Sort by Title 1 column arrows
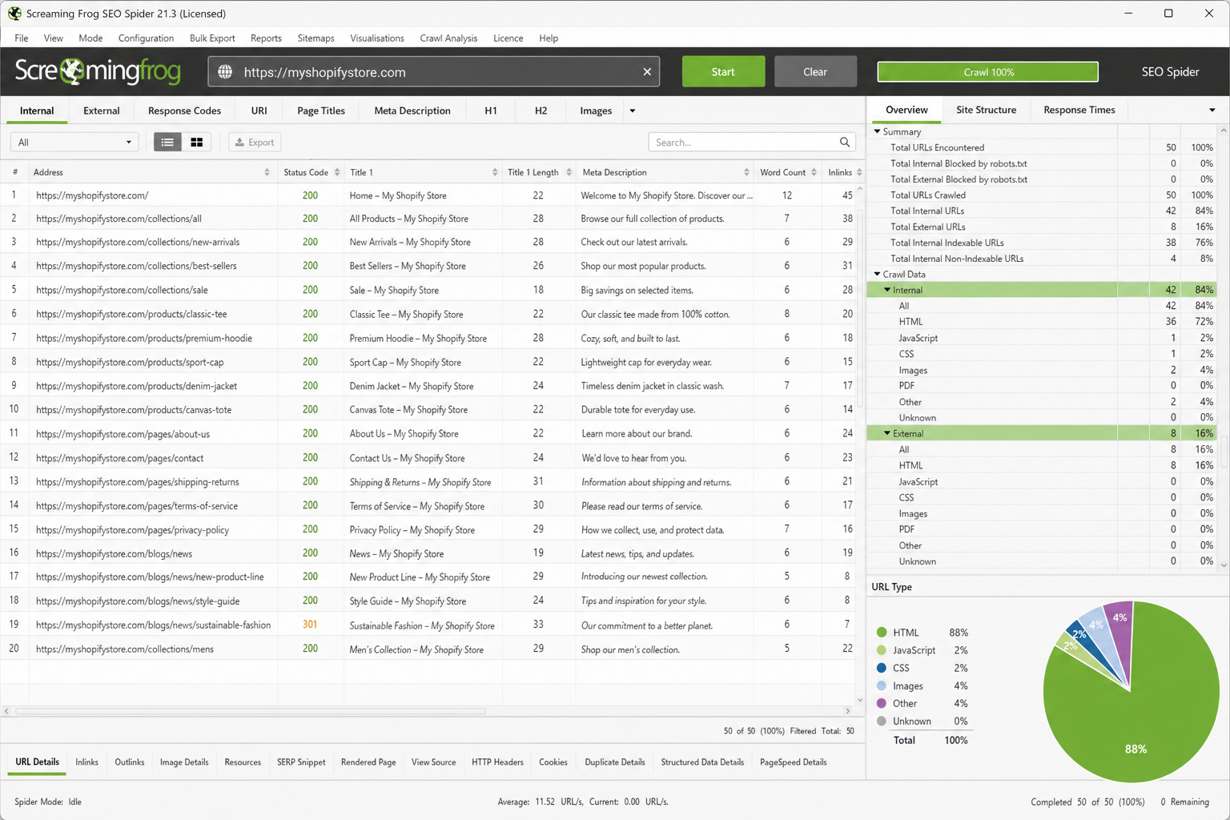 495,172
